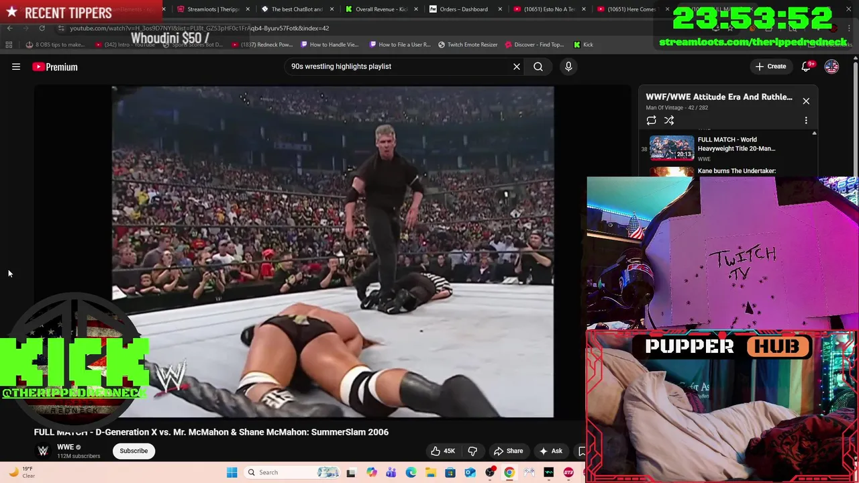Start voice search with the microphone

[x=568, y=66]
